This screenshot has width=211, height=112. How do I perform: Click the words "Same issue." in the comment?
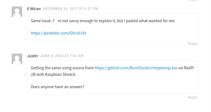tap(41, 21)
